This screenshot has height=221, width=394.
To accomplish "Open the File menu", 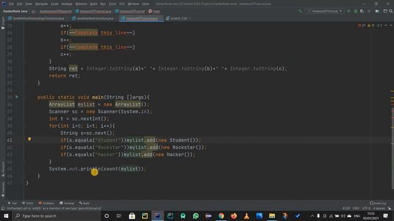I will 11,4.
